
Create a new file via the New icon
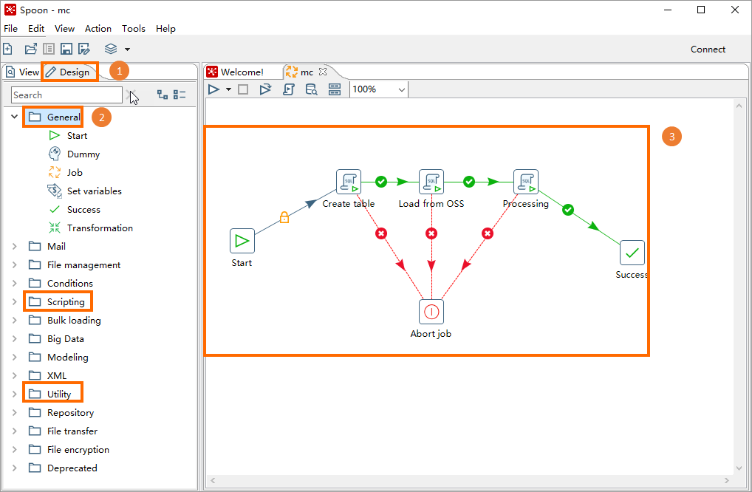pyautogui.click(x=8, y=49)
